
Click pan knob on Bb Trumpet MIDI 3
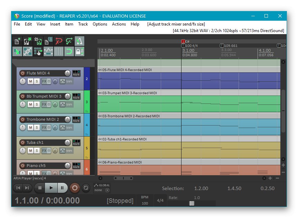tap(22, 105)
